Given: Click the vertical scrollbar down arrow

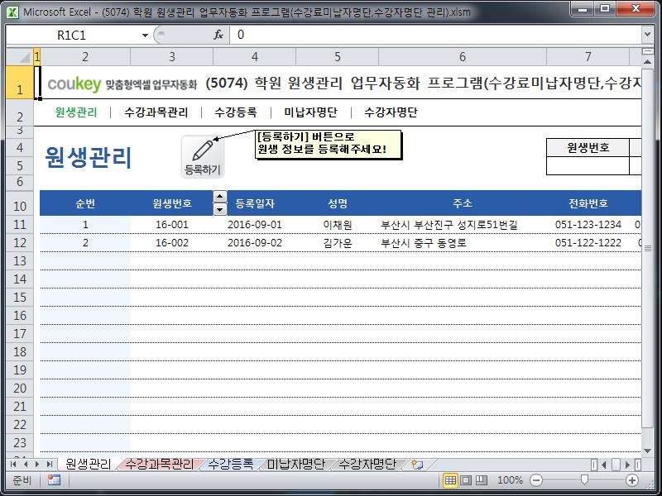Looking at the screenshot, I should [648, 451].
